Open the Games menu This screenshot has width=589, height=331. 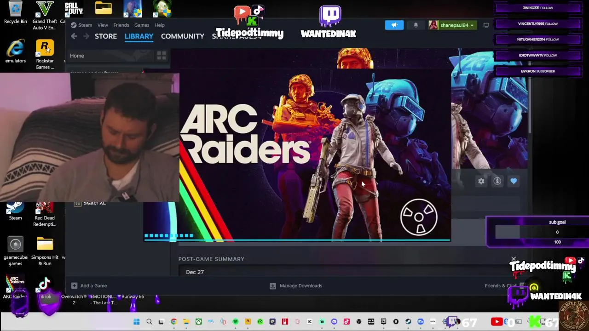(x=142, y=25)
